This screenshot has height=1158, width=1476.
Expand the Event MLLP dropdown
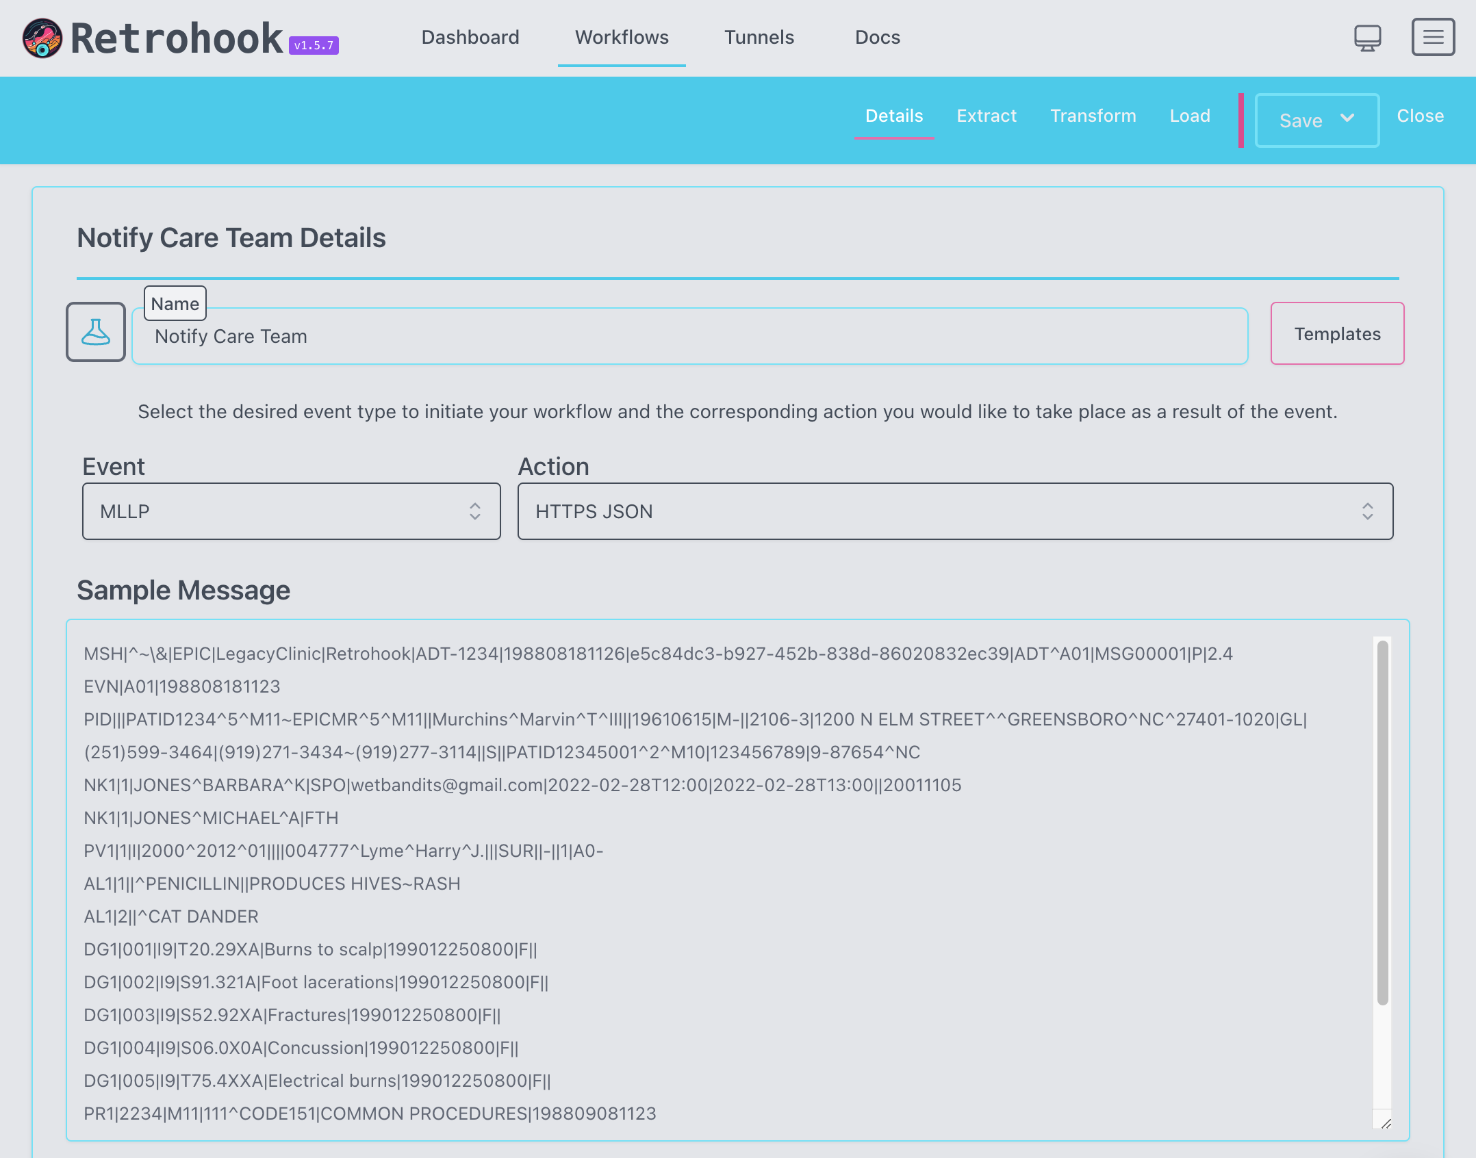[x=292, y=511]
